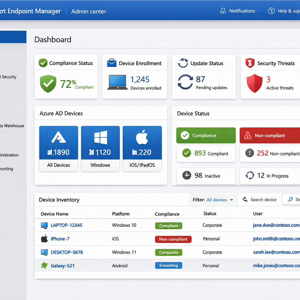
Task: Click the monitor icon for LAPTOP-12345
Action: point(45,226)
